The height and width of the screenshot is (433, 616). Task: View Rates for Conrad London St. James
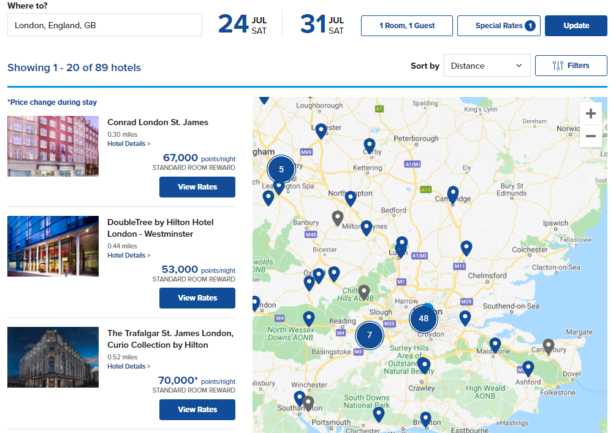point(197,187)
